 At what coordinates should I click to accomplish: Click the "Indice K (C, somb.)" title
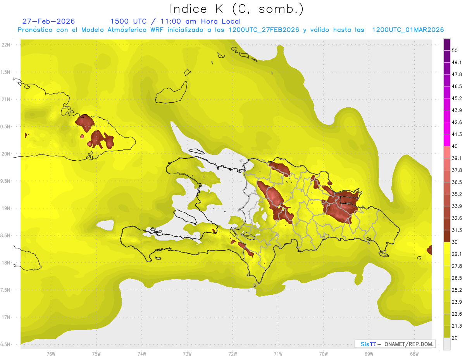(x=236, y=9)
